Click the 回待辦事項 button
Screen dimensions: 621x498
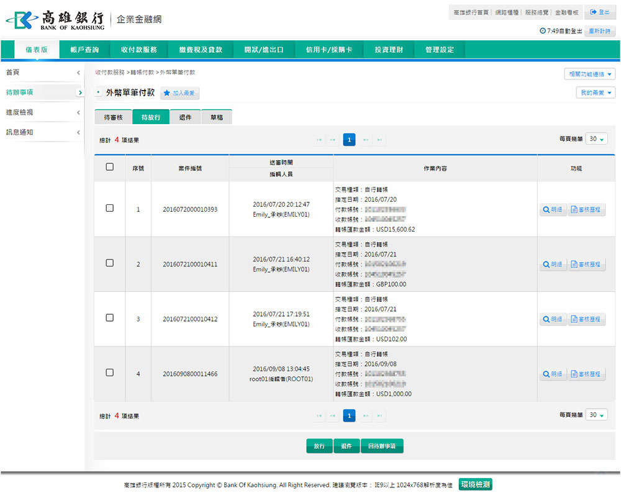pyautogui.click(x=382, y=446)
